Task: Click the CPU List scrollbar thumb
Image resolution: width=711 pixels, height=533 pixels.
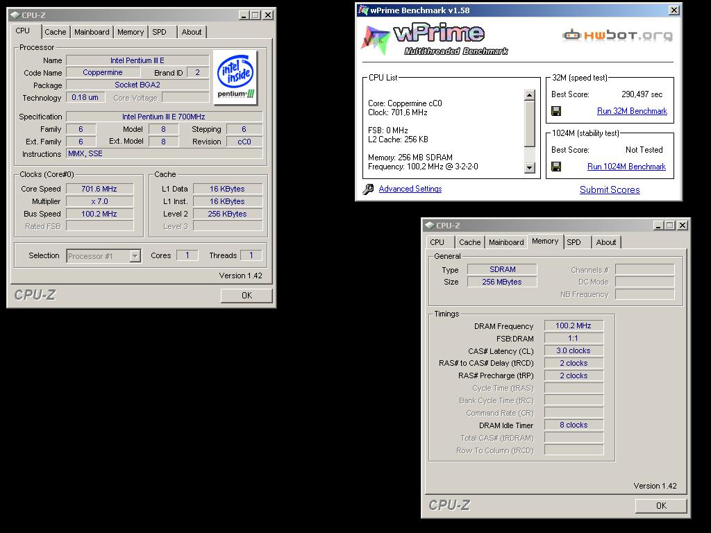Action: pos(529,124)
